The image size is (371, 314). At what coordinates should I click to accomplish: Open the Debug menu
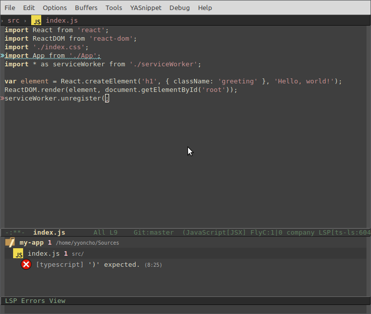click(x=179, y=8)
